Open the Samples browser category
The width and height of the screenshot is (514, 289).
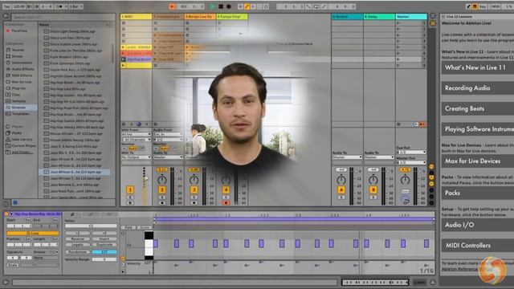tap(16, 101)
